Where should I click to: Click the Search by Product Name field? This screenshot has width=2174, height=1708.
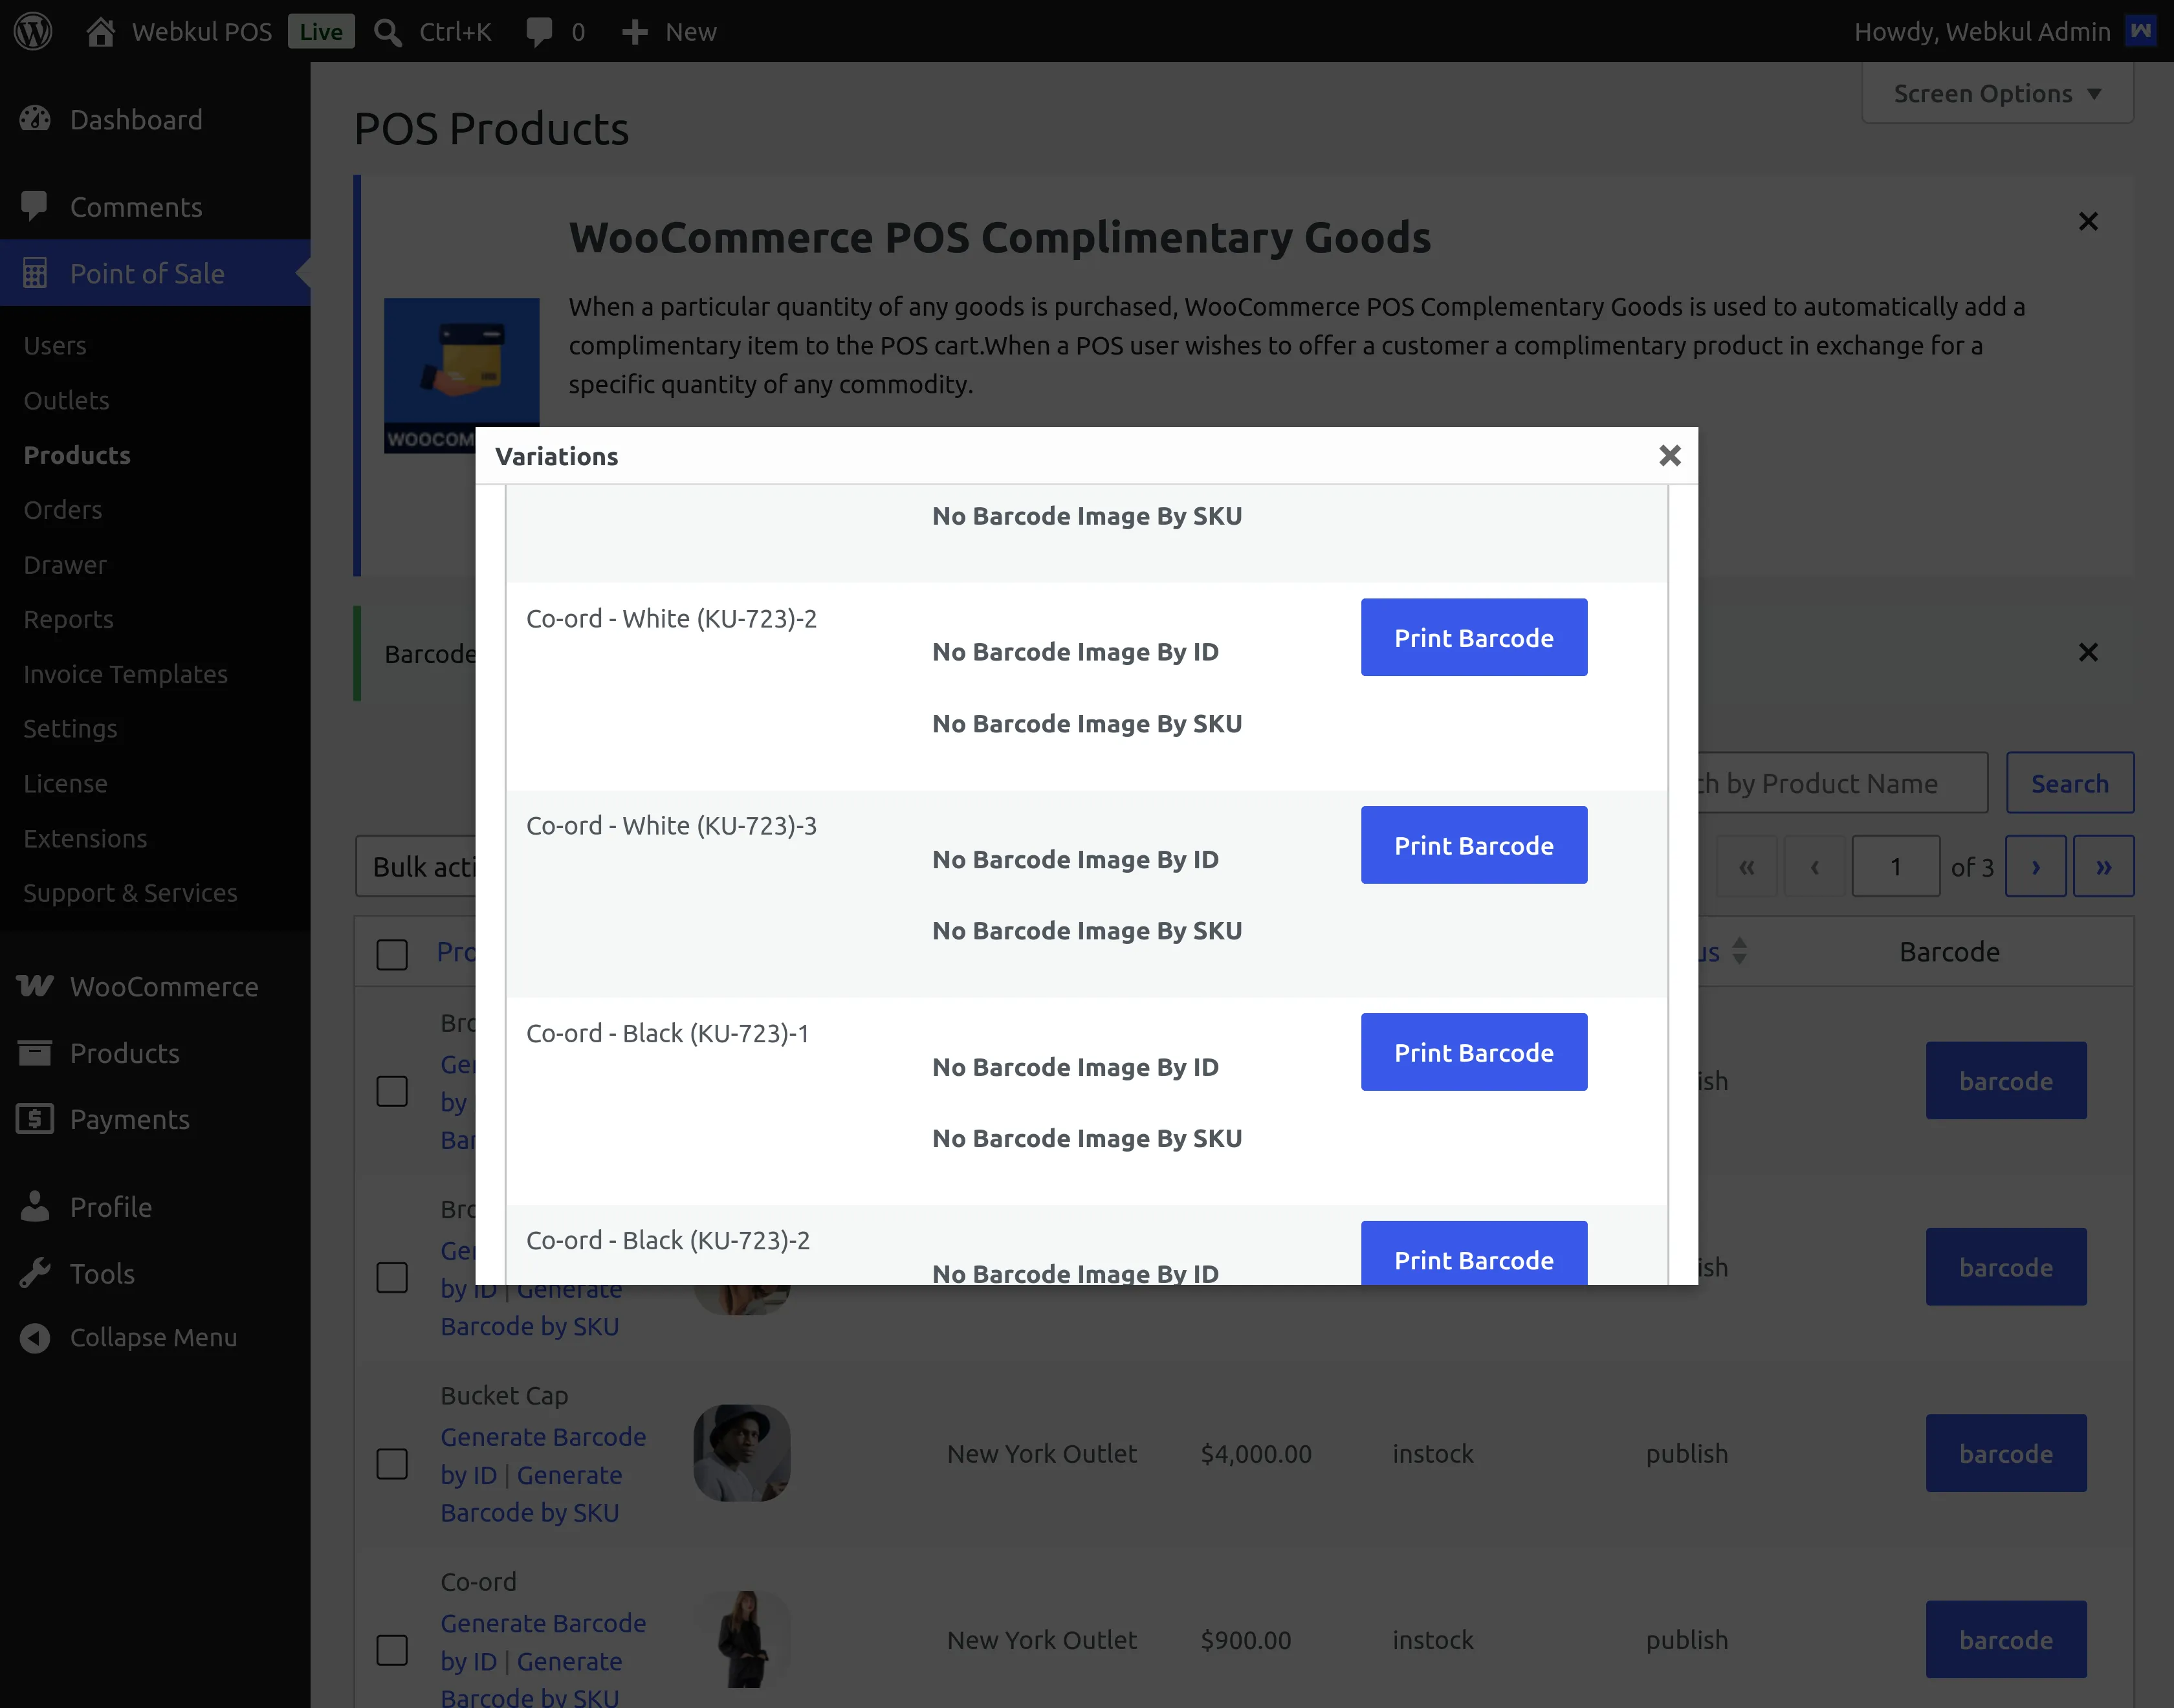[1843, 783]
